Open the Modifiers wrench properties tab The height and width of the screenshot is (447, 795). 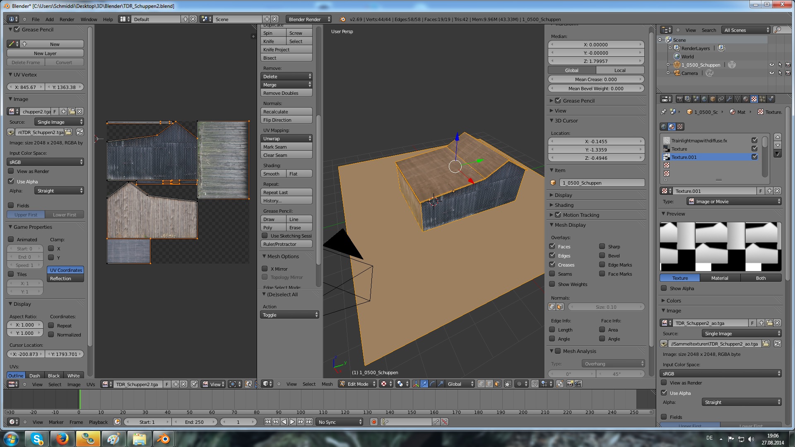(x=729, y=99)
